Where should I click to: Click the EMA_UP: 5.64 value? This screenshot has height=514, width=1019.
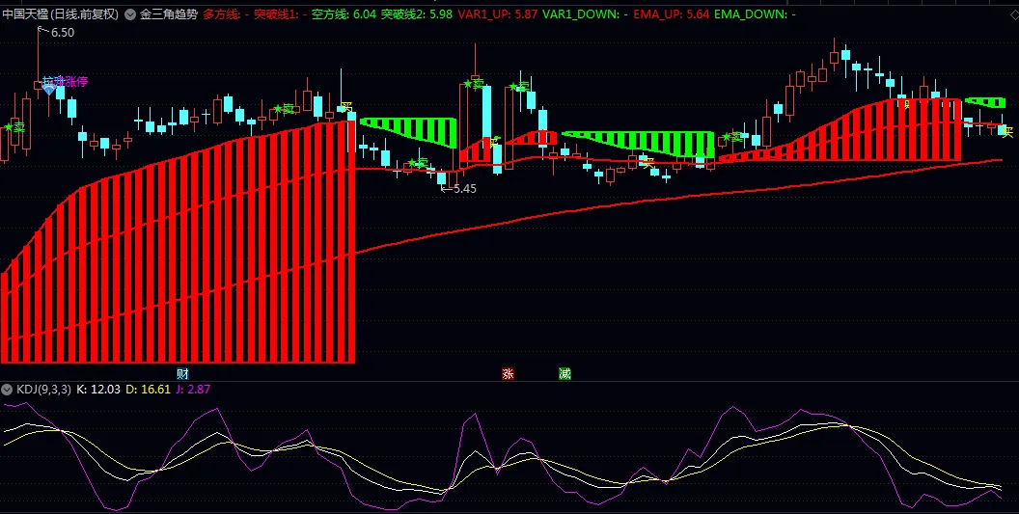[672, 14]
